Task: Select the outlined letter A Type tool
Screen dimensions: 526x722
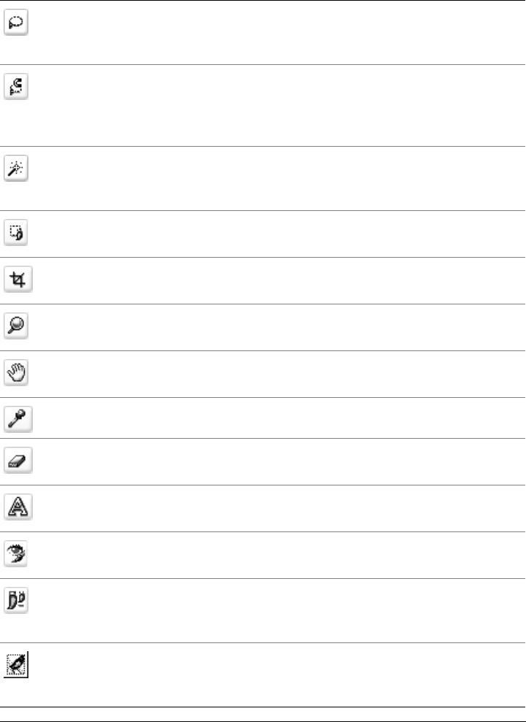Action: pos(18,507)
